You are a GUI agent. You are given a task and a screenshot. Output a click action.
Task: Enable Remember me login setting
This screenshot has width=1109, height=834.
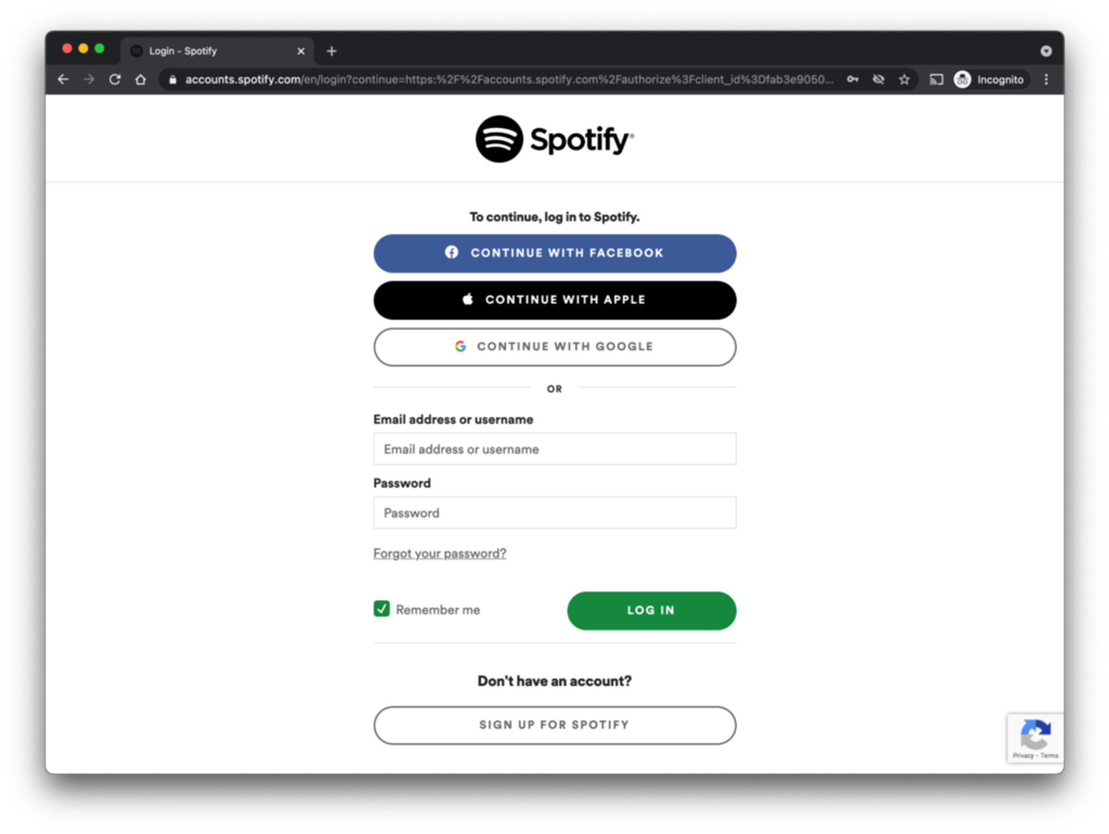pos(383,610)
